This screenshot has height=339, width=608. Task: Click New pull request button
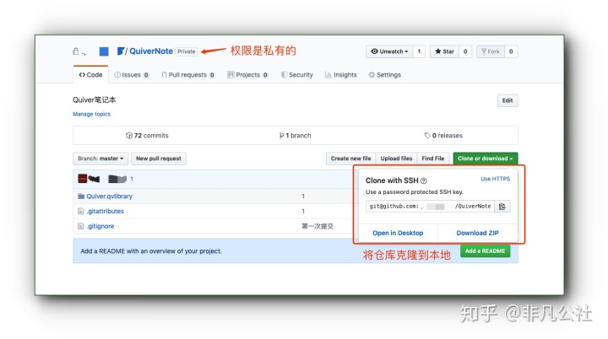tap(159, 159)
